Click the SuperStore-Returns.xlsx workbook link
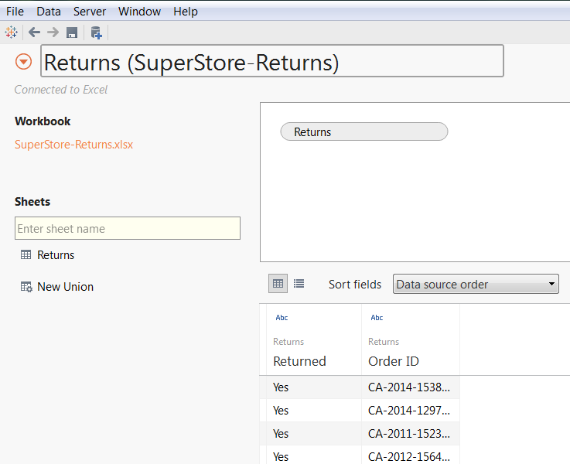The image size is (570, 464). point(73,145)
